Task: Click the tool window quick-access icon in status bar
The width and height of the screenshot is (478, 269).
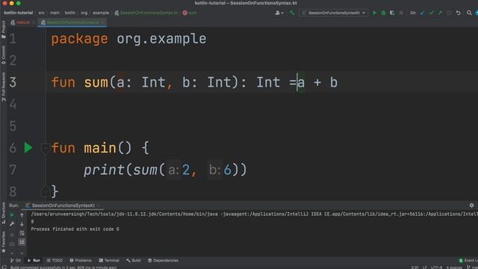Action: coord(4,268)
